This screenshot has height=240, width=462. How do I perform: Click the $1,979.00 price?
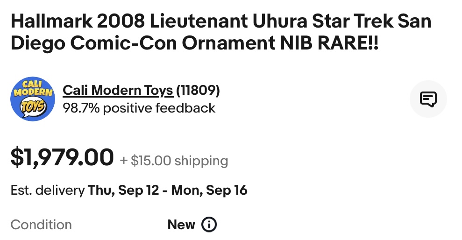(62, 157)
